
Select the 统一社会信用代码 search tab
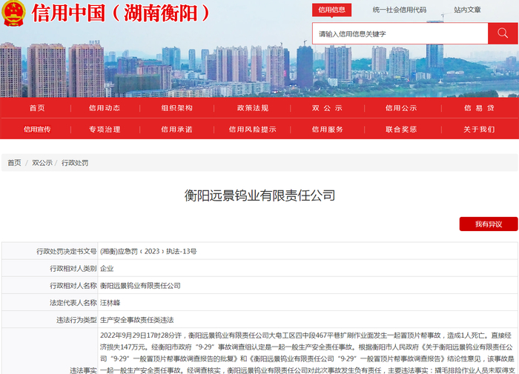click(x=399, y=10)
